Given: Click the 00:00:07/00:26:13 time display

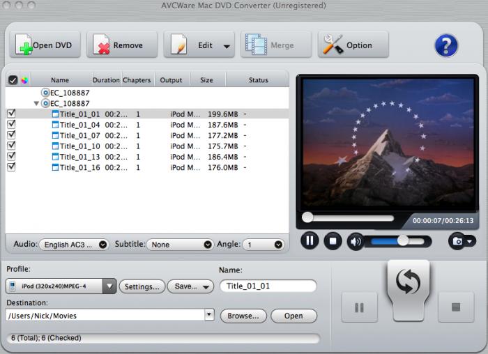Looking at the screenshot, I should click(443, 220).
